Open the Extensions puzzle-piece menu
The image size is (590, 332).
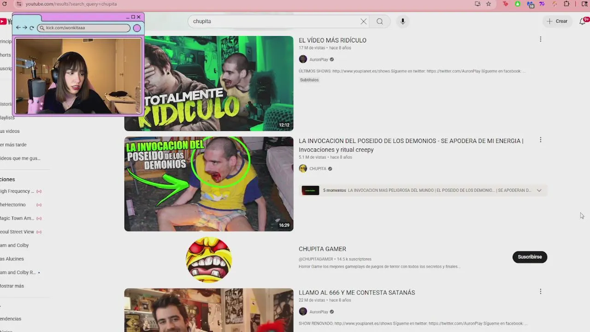point(566,4)
